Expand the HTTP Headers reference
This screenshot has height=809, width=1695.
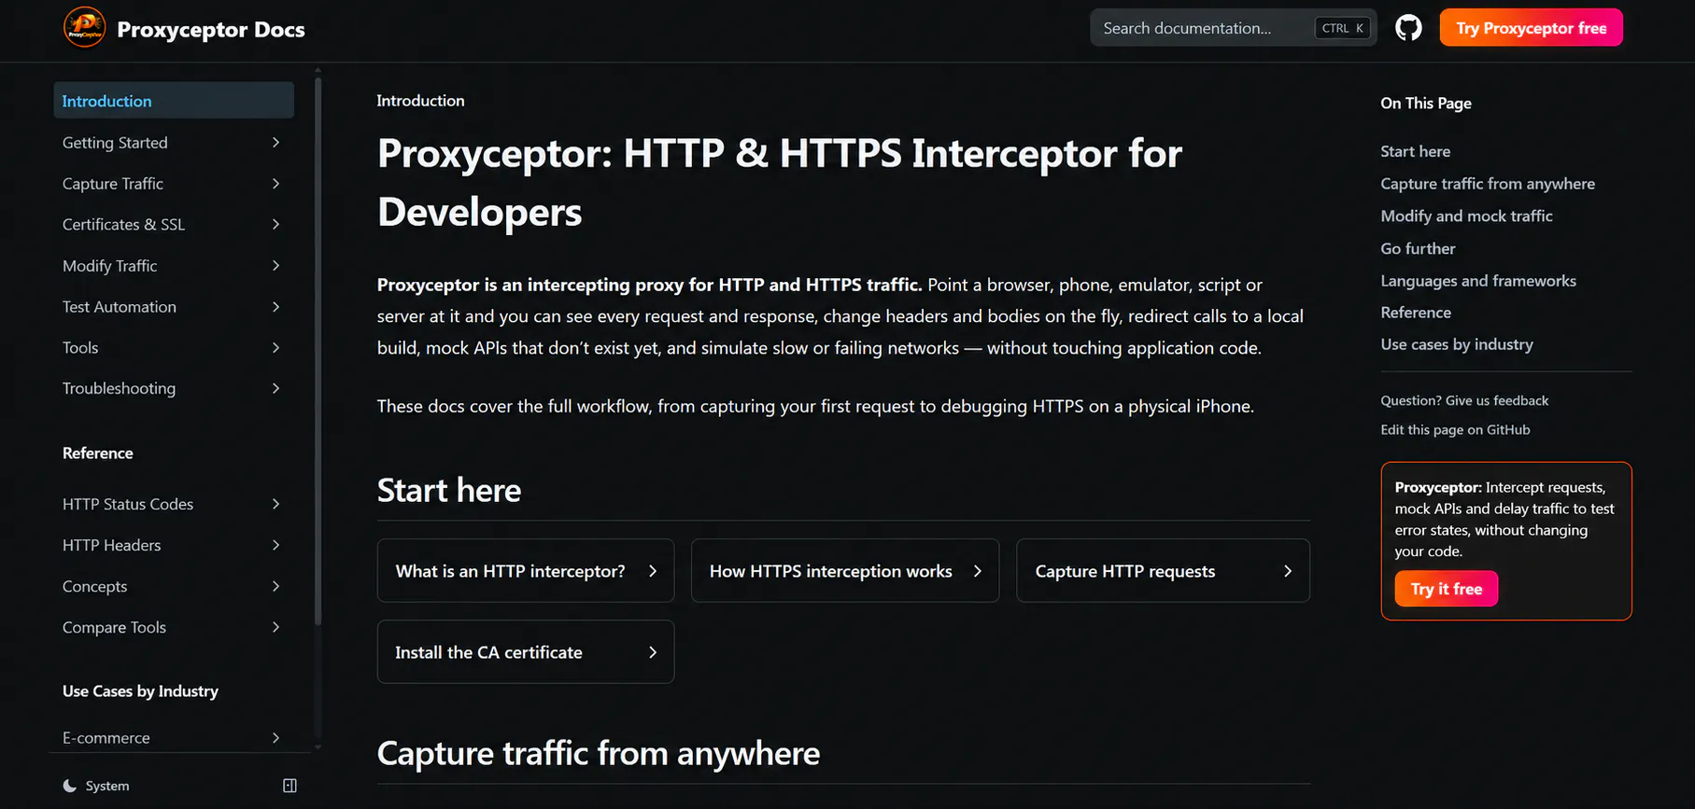(x=174, y=545)
